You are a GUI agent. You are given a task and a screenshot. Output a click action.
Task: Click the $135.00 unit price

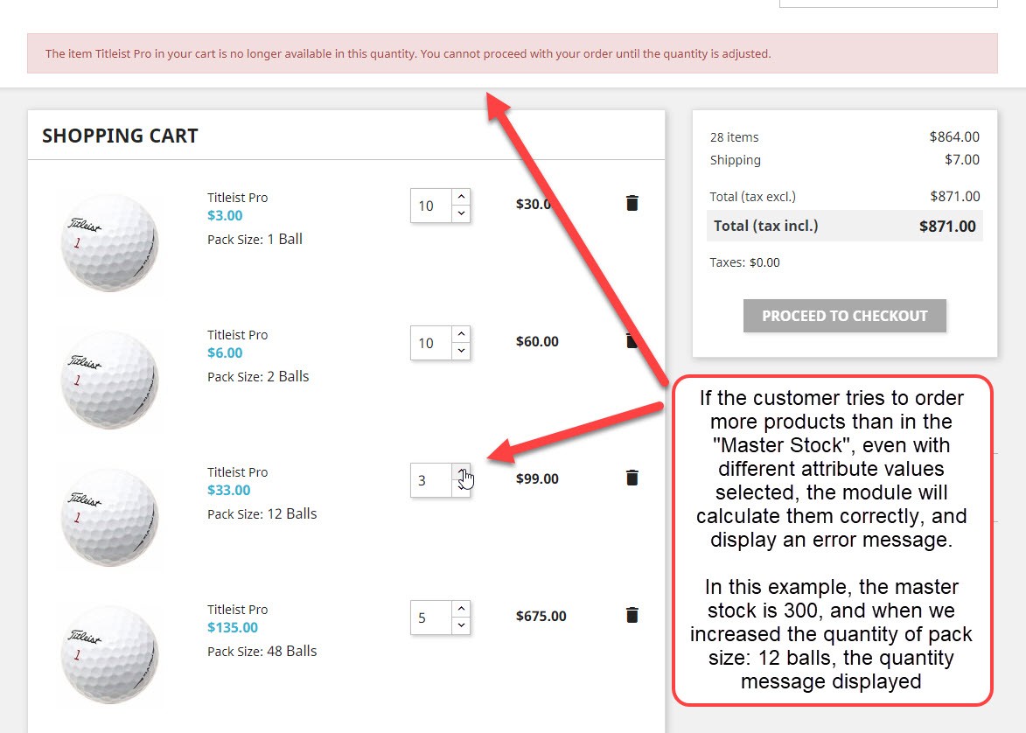click(233, 628)
